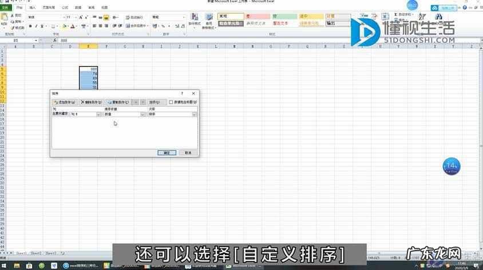Screen dimensions: 483x270
Task: Click the Copy icon in clipboard group
Action: click(x=13, y=22)
